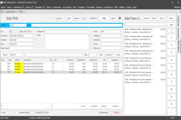This screenshot has width=181, height=120.
Task: Expand the Output button dropdown arrow
Action: [x=64, y=18]
